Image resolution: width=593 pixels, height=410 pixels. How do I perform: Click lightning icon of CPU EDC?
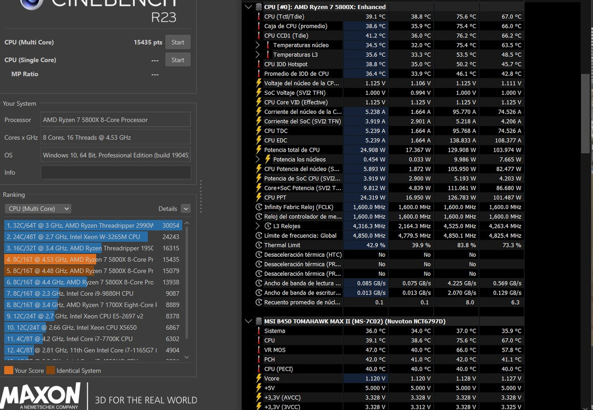[259, 140]
